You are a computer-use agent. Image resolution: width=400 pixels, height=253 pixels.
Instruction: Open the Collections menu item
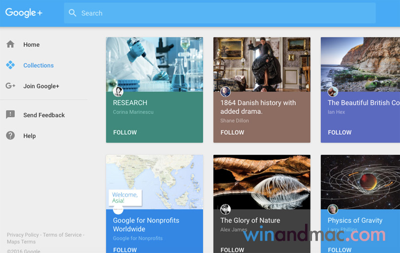[38, 66]
